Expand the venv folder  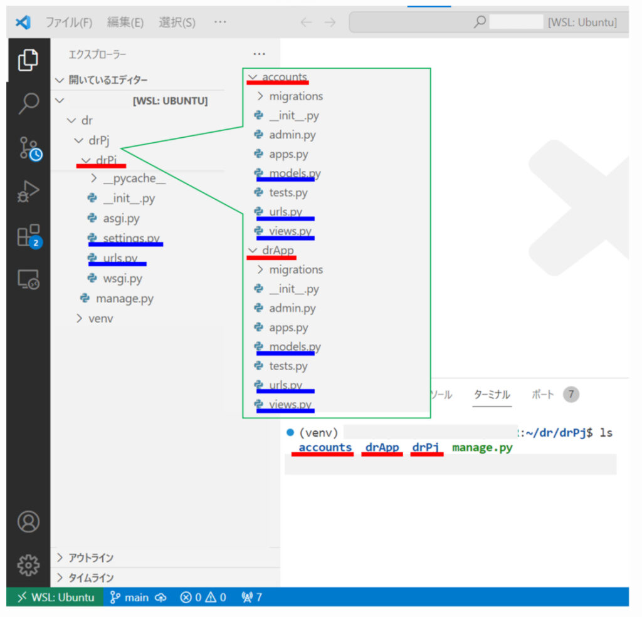point(100,318)
